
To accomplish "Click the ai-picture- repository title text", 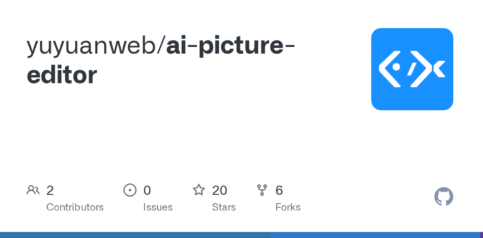I will 230,47.
